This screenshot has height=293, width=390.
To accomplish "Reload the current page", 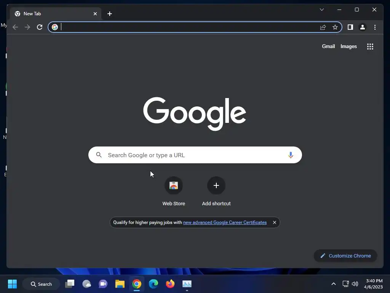I will [x=40, y=27].
